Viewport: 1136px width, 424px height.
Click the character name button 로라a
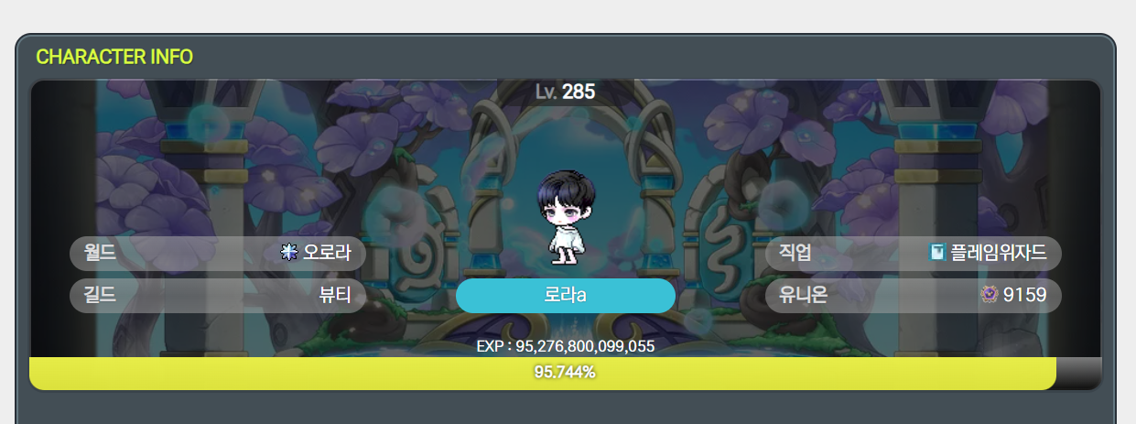coord(566,296)
